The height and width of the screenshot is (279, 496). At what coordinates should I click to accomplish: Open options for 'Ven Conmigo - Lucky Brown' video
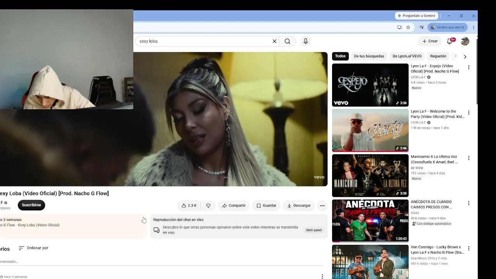click(468, 248)
